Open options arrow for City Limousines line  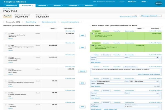tap(6, 69)
